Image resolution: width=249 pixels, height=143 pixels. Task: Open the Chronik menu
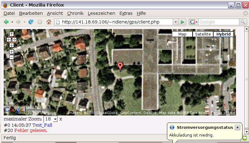pos(75,13)
